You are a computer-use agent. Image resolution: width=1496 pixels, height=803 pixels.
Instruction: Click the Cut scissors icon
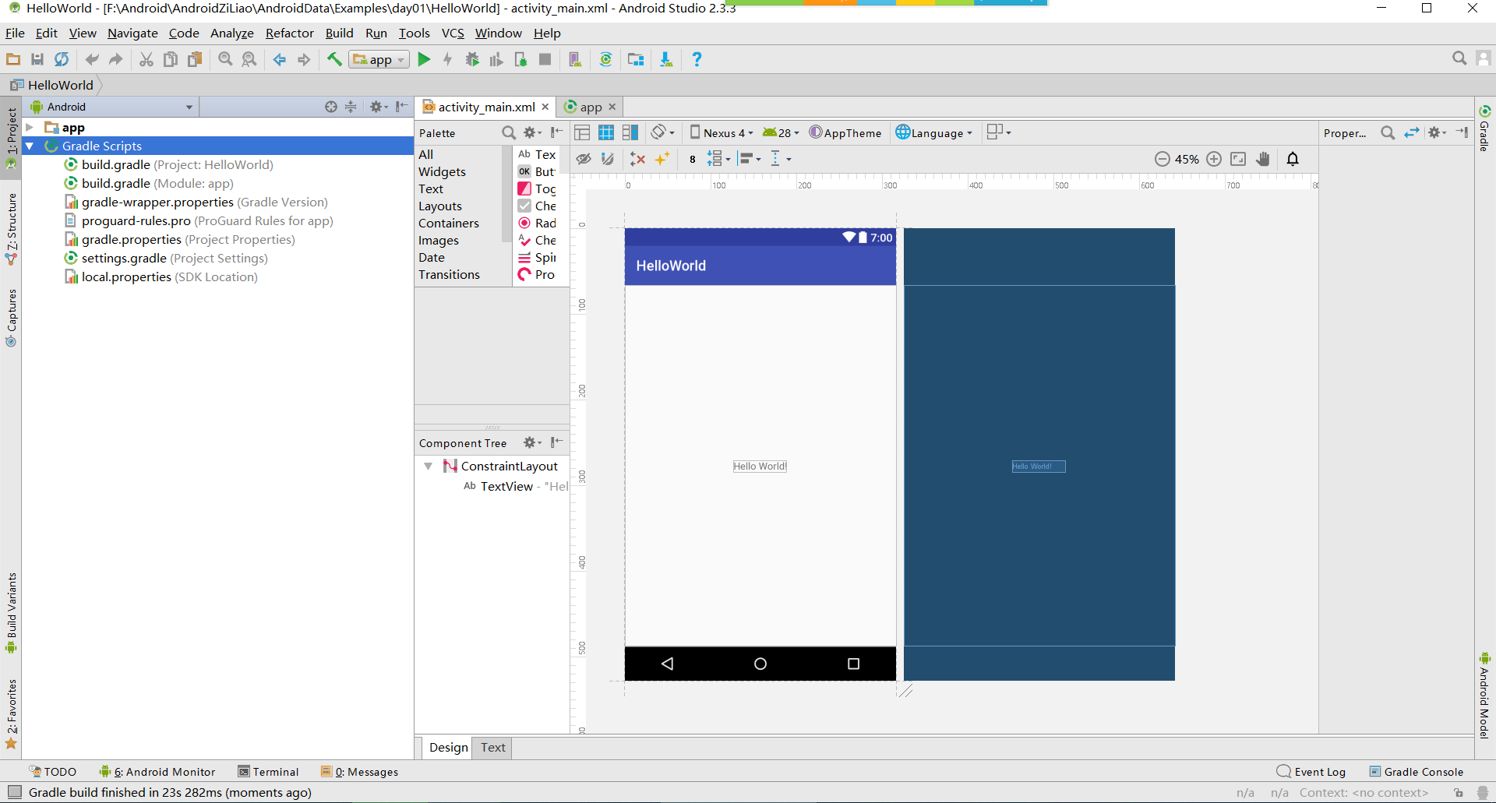pyautogui.click(x=146, y=59)
